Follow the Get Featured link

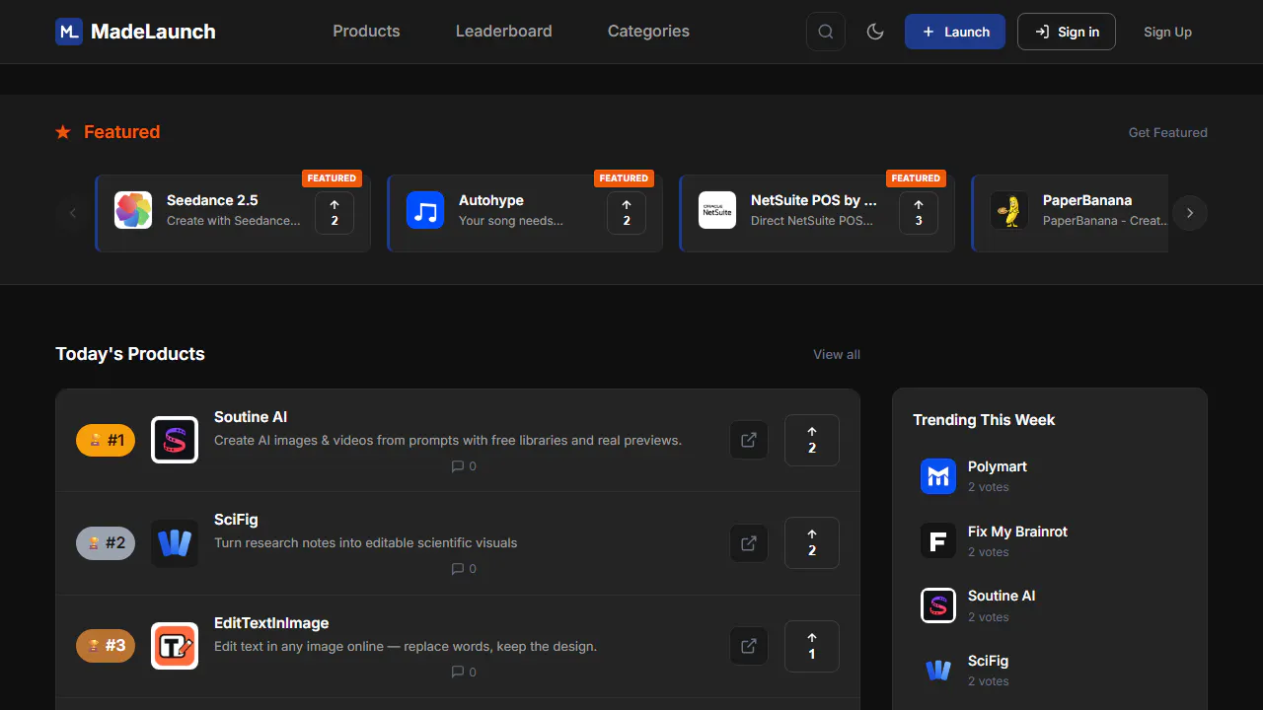pos(1168,132)
